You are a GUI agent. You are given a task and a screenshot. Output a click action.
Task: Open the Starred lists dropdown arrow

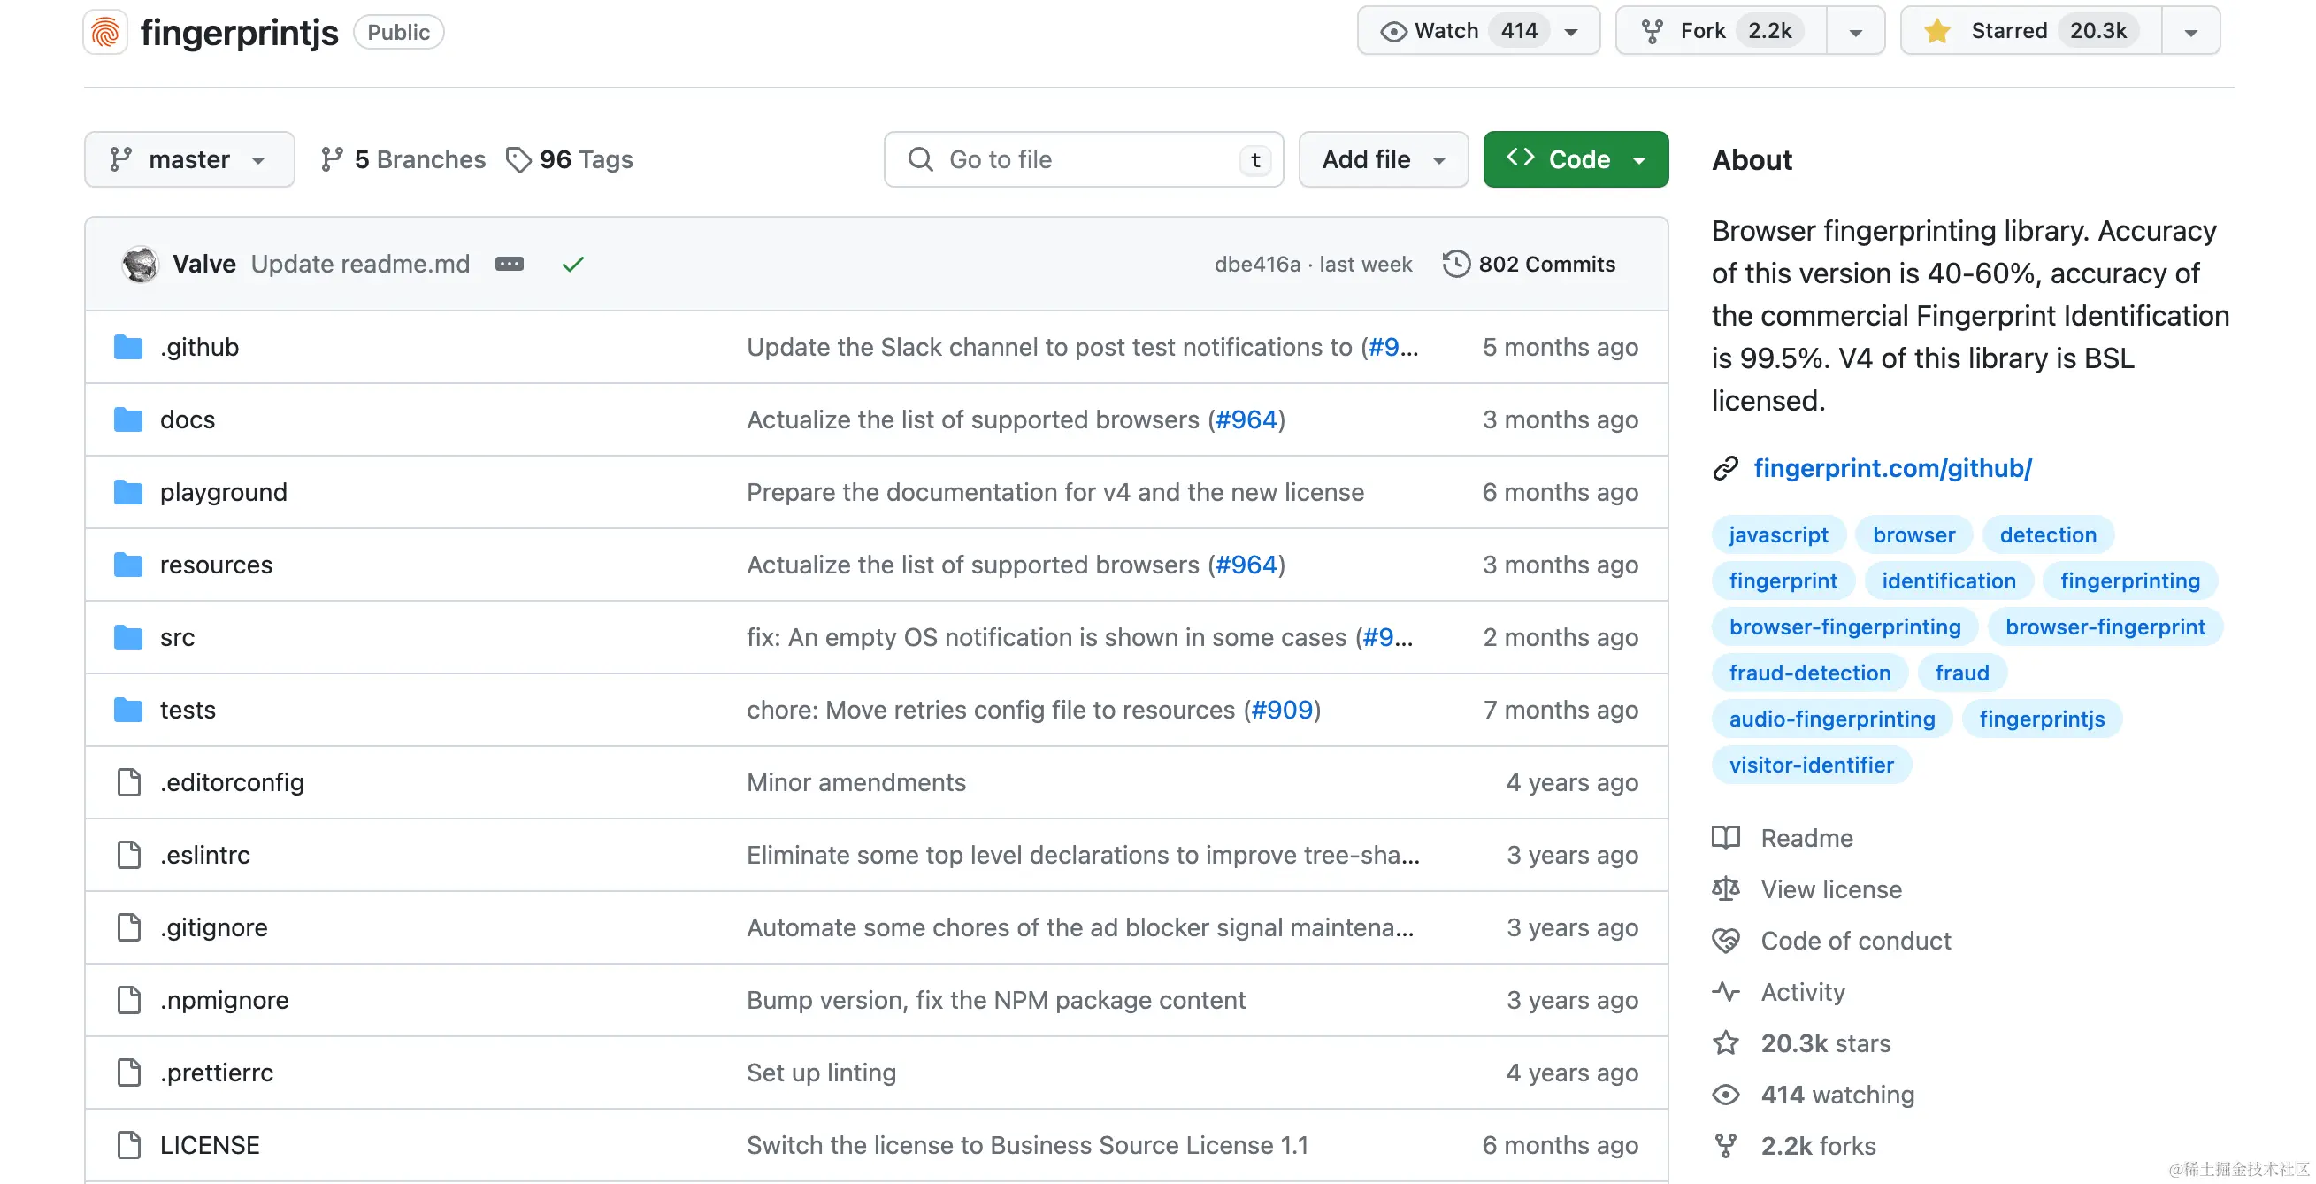pos(2191,32)
